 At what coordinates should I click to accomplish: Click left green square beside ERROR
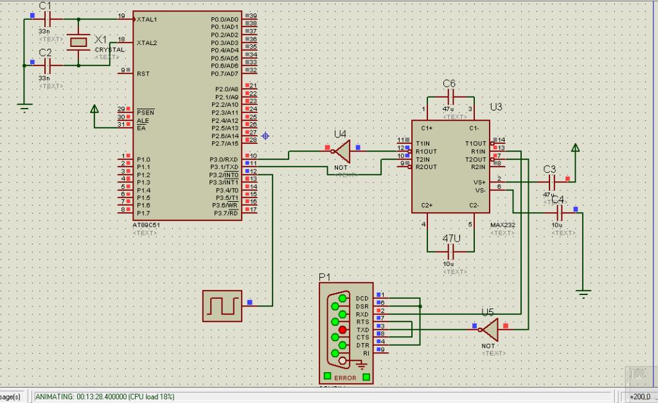[x=327, y=376]
